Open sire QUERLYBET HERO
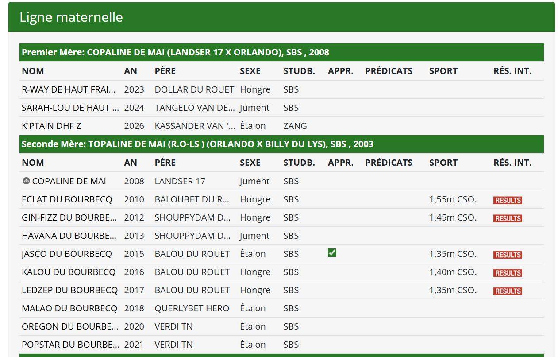Viewport: 558px width, 357px height. [x=192, y=308]
